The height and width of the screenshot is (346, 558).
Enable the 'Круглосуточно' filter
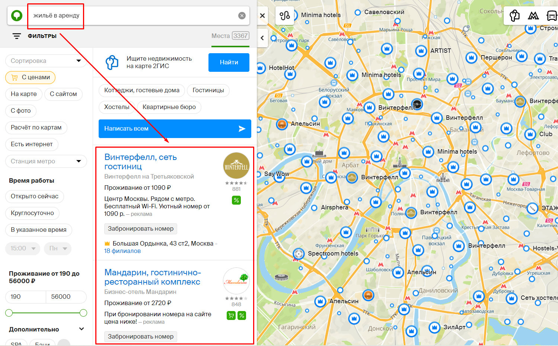(32, 213)
